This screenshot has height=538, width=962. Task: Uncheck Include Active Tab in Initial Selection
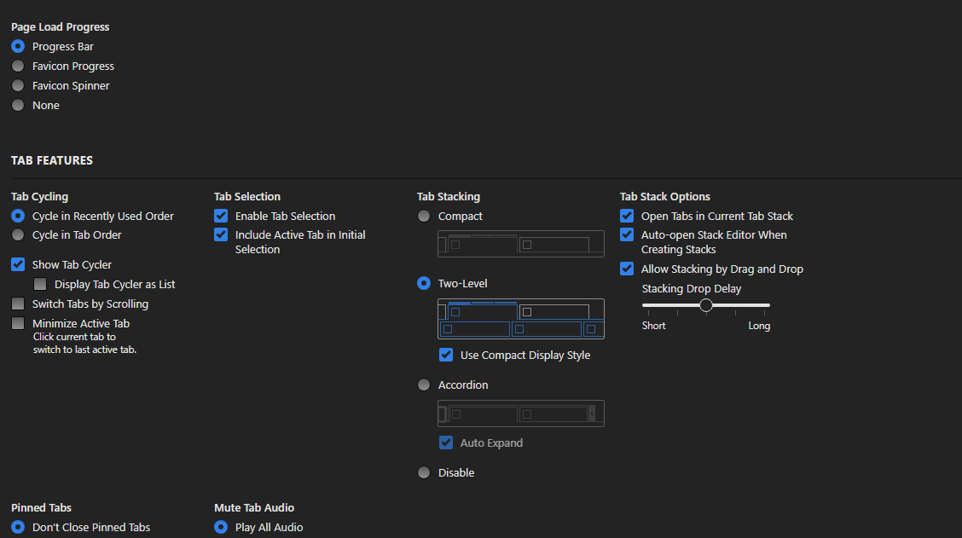coord(221,235)
